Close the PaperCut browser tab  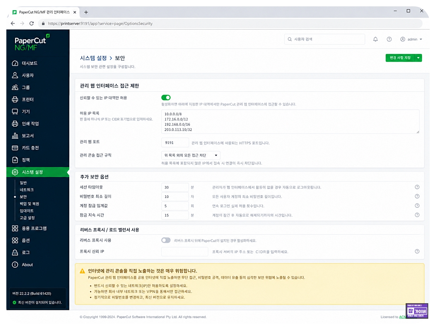tap(75, 12)
